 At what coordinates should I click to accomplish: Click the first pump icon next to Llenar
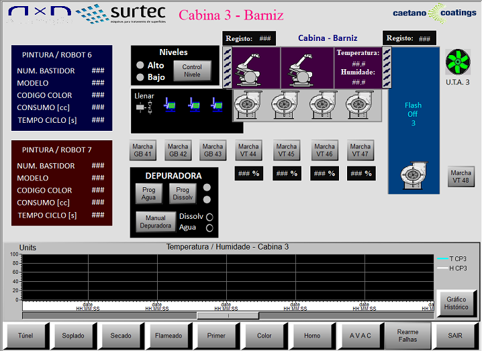click(x=170, y=105)
